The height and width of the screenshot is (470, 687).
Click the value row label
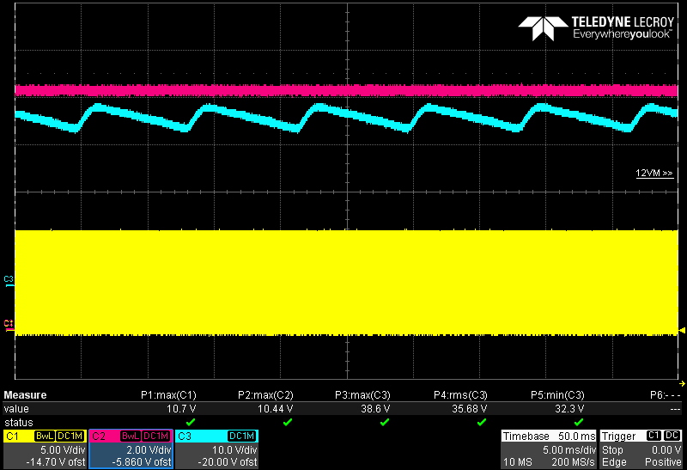(x=16, y=409)
